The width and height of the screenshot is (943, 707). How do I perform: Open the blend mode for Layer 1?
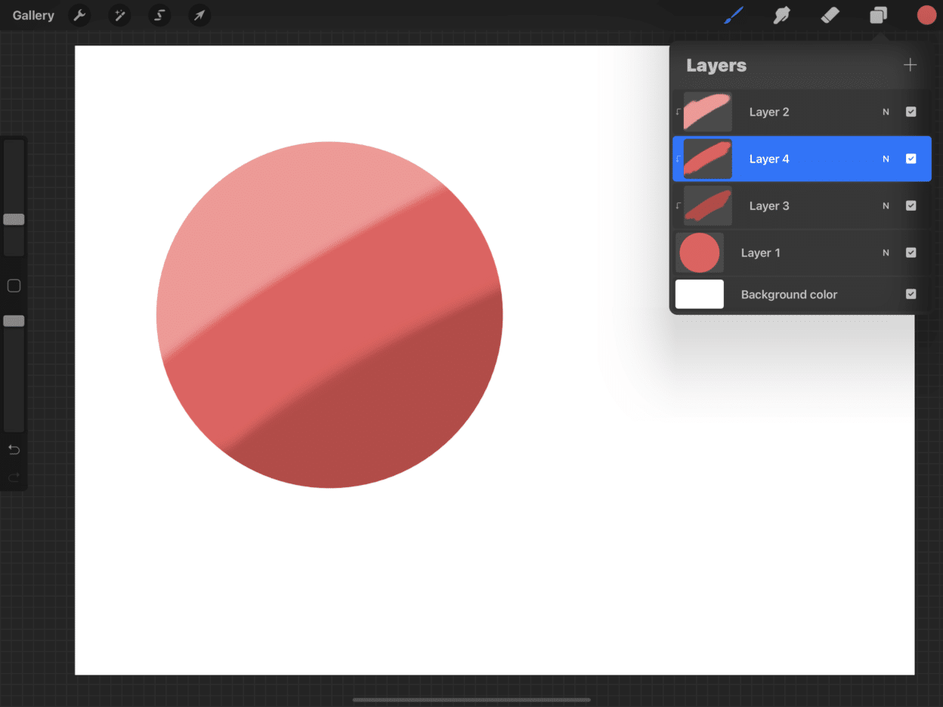[886, 252]
